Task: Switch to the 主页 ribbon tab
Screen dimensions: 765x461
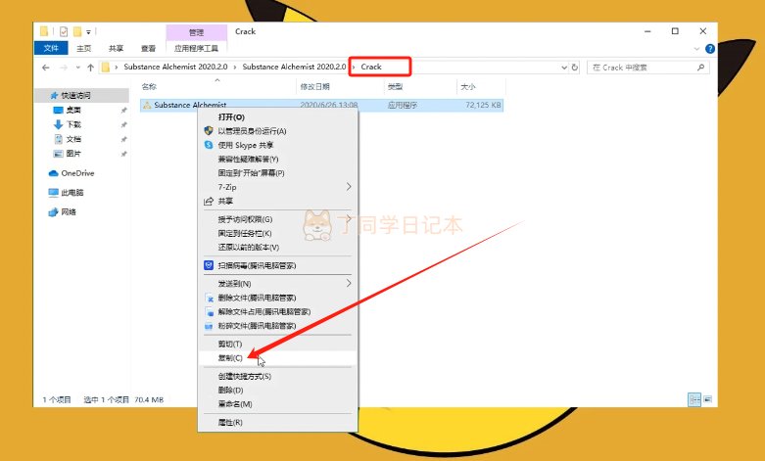Action: click(x=84, y=48)
